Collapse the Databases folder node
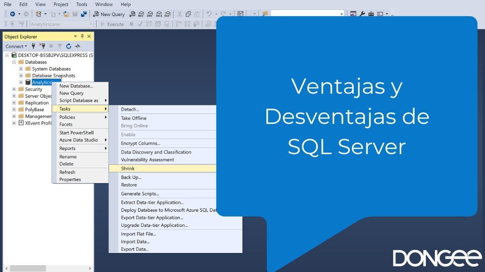Image resolution: width=485 pixels, height=272 pixels. 14,62
